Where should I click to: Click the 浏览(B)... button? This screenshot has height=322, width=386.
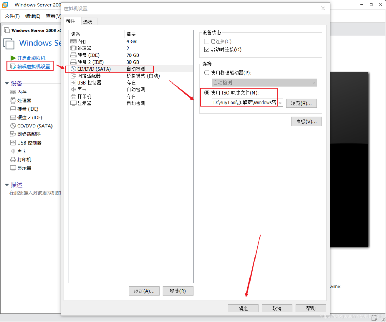point(301,103)
